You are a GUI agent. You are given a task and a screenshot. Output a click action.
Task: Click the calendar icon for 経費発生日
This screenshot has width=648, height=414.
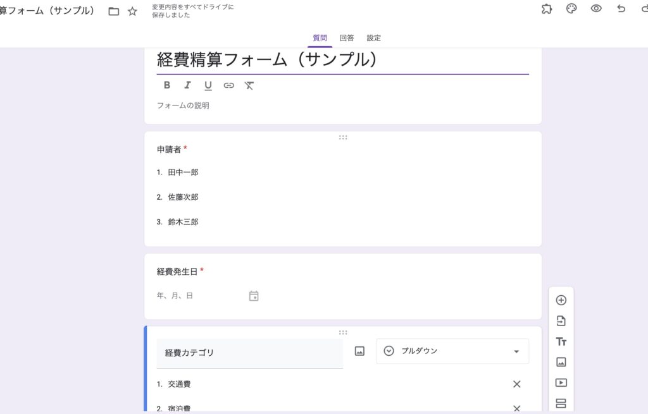pyautogui.click(x=254, y=296)
